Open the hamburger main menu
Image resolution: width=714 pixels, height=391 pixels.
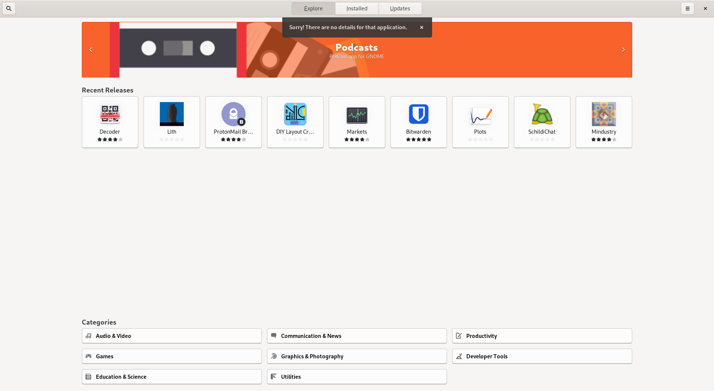(x=688, y=9)
